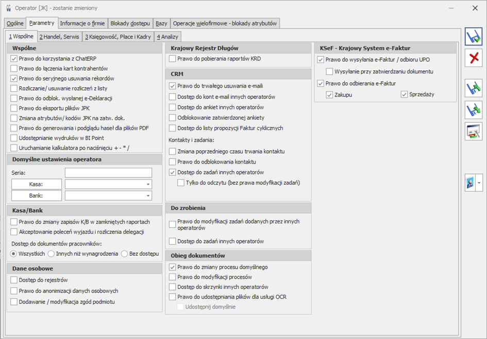The height and width of the screenshot is (339, 487).
Task: Switch to the Blokady dostępu tab
Action: tap(130, 23)
